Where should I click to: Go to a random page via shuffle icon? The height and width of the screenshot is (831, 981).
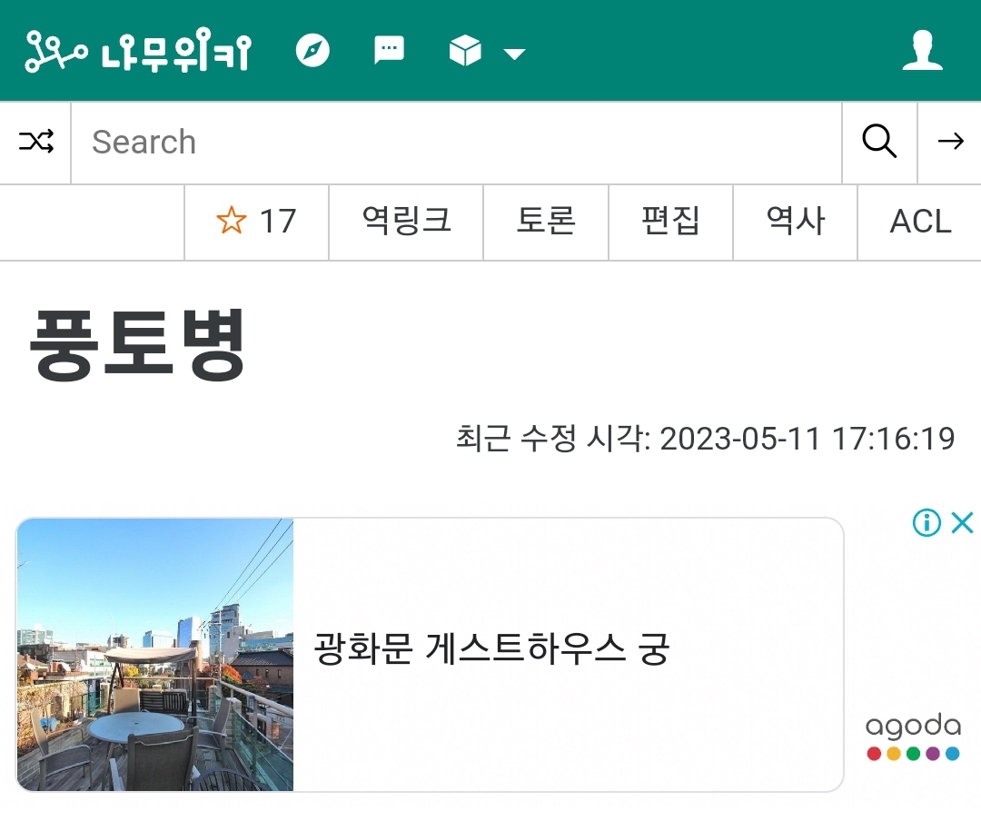[35, 142]
